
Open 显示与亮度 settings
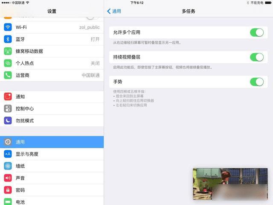pyautogui.click(x=52, y=154)
